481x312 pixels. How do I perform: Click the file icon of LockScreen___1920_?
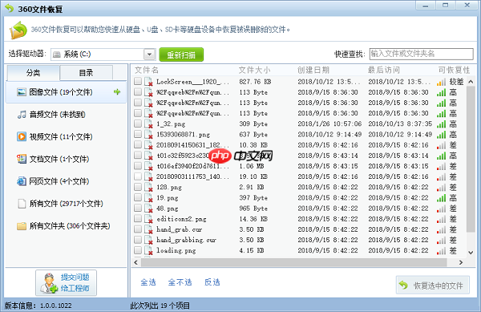click(149, 82)
